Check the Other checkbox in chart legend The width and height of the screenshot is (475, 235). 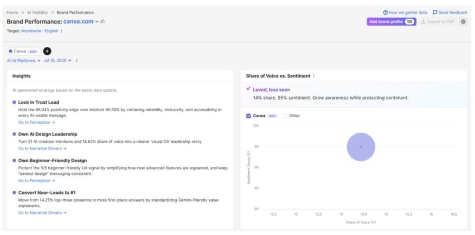[284, 116]
